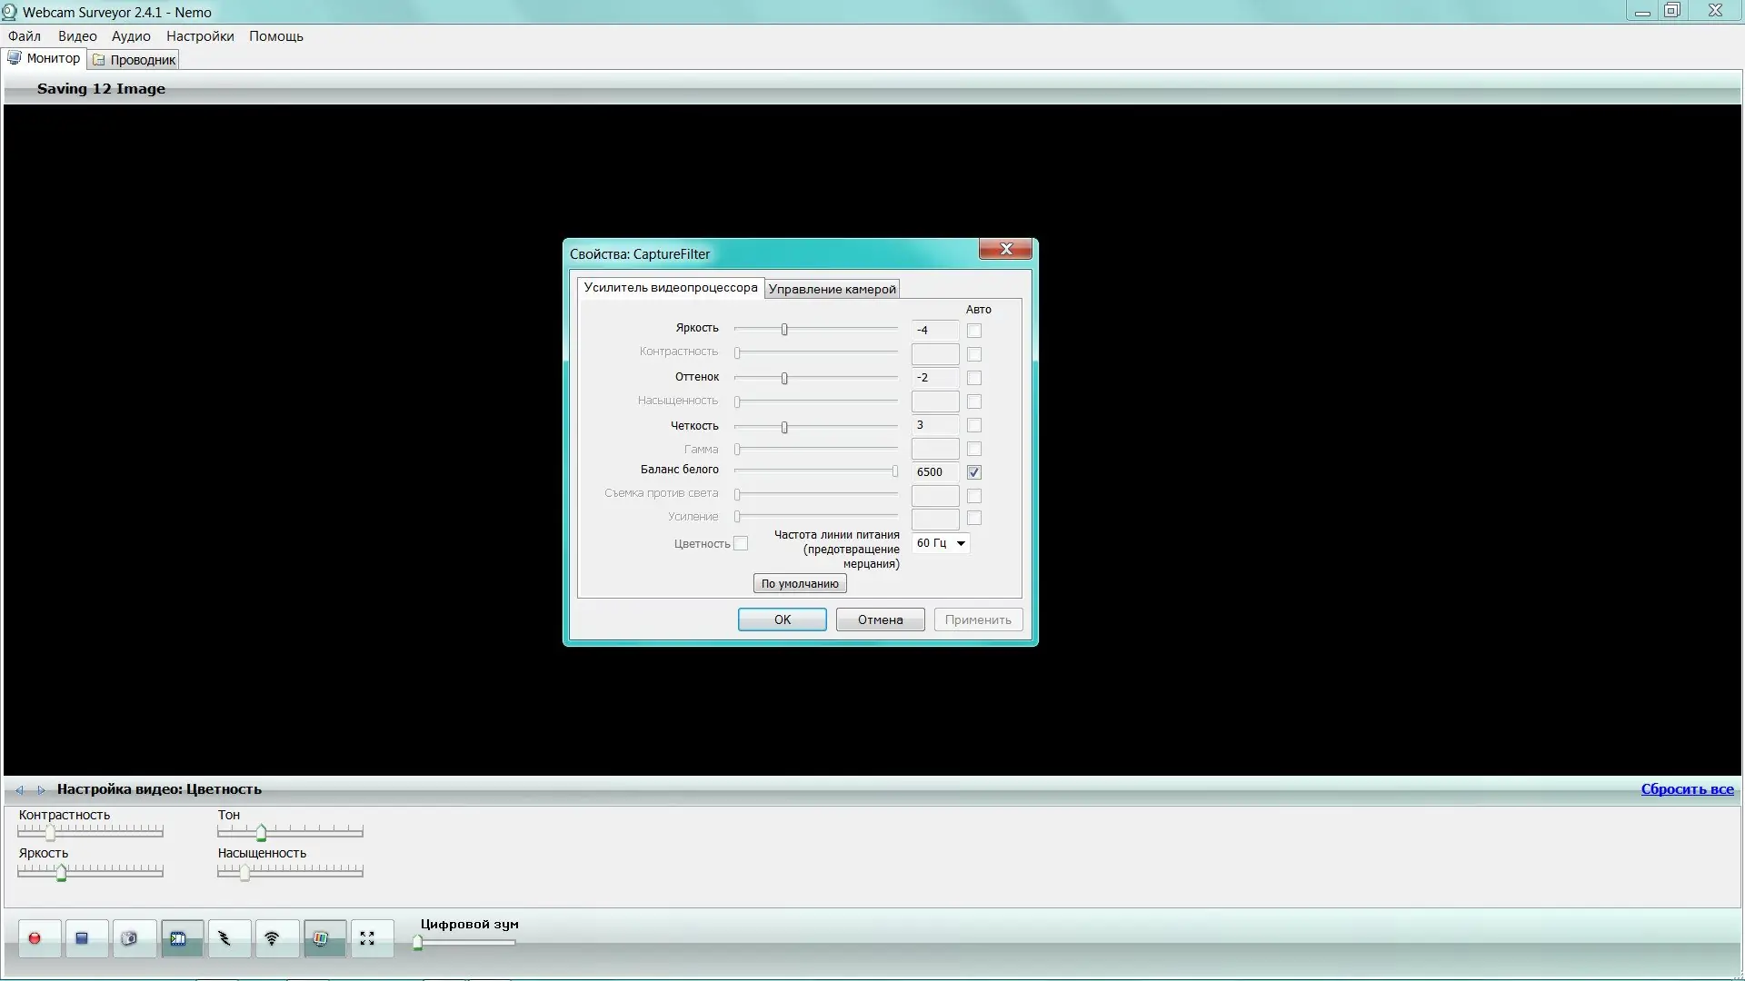Click the wireless broadcast icon
The width and height of the screenshot is (1745, 981).
tap(273, 938)
